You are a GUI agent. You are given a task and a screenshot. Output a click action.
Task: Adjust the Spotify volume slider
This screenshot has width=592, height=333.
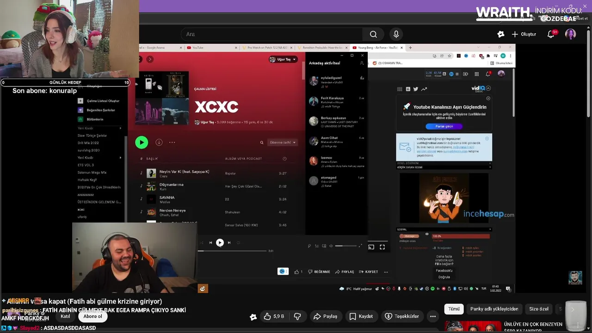[345, 246]
